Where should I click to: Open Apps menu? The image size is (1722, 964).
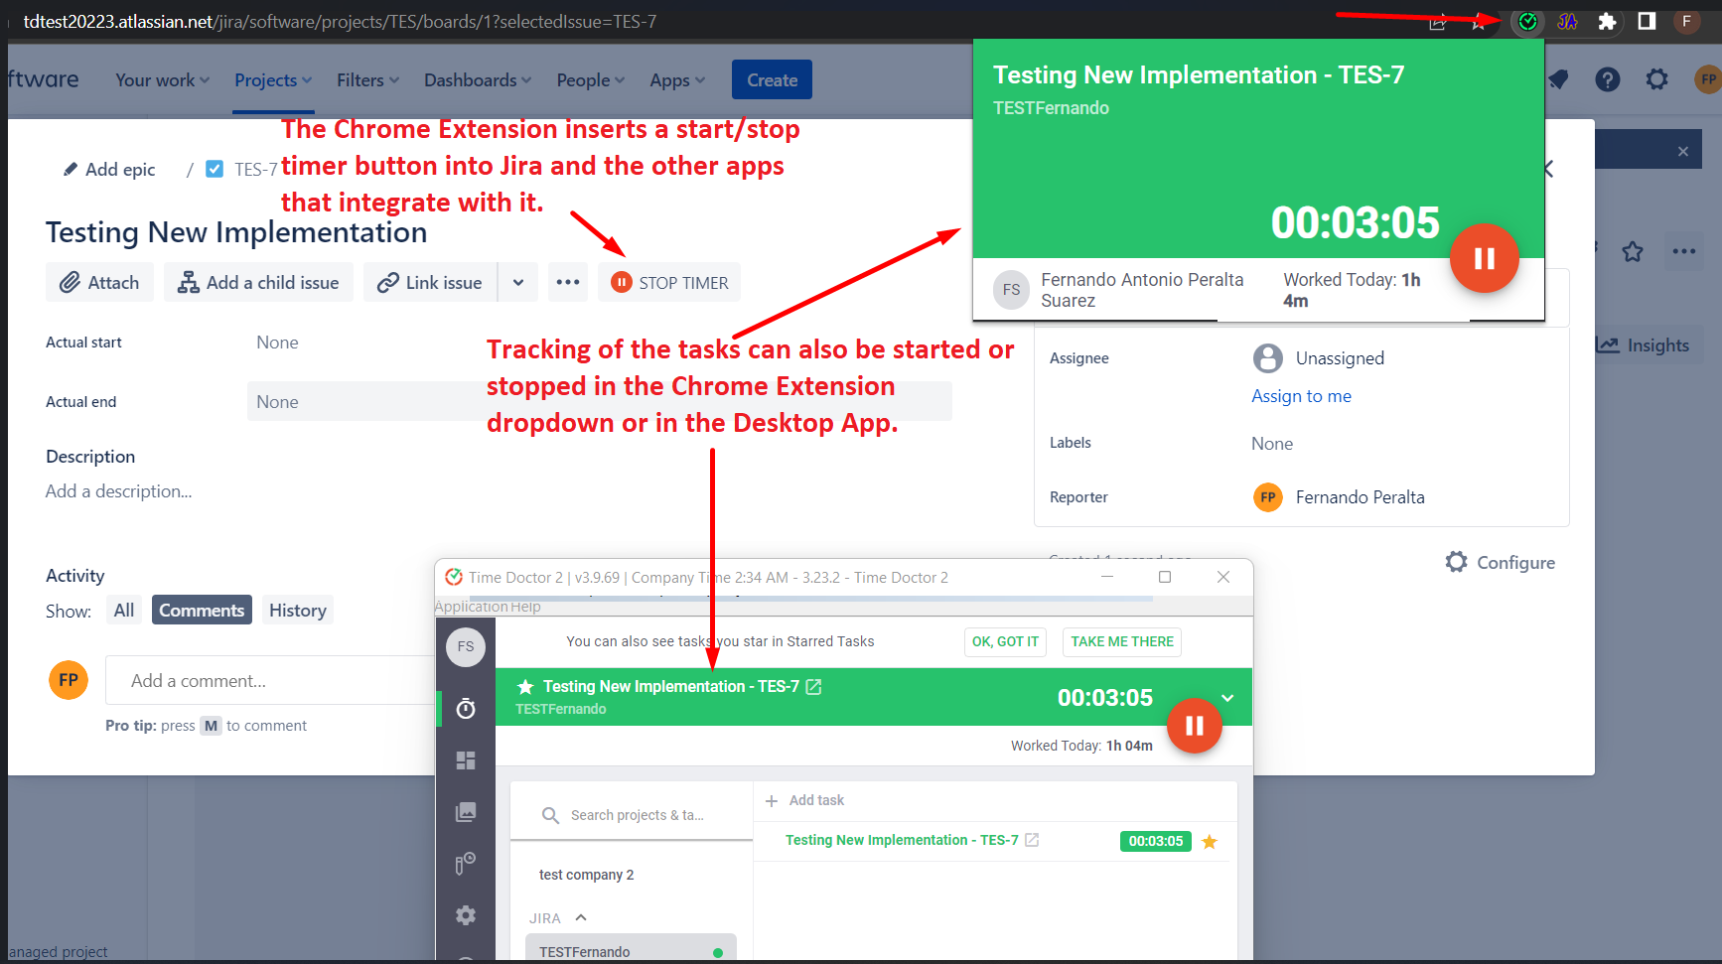point(677,80)
